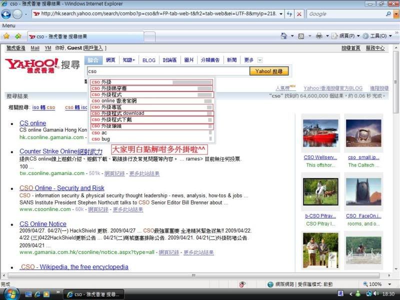
Task: Open the CS online search result link
Action: click(x=32, y=123)
